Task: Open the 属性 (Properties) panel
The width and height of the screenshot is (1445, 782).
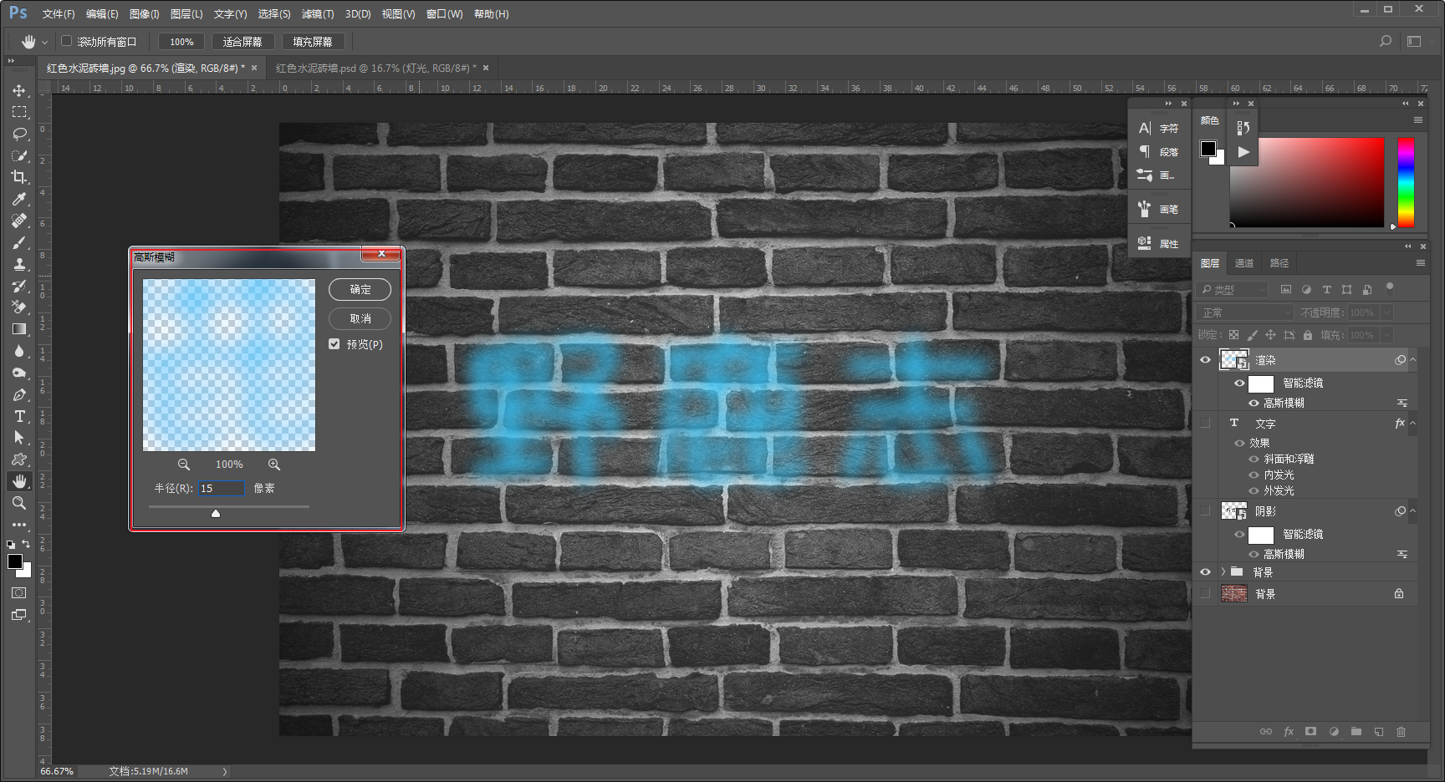Action: tap(1158, 243)
